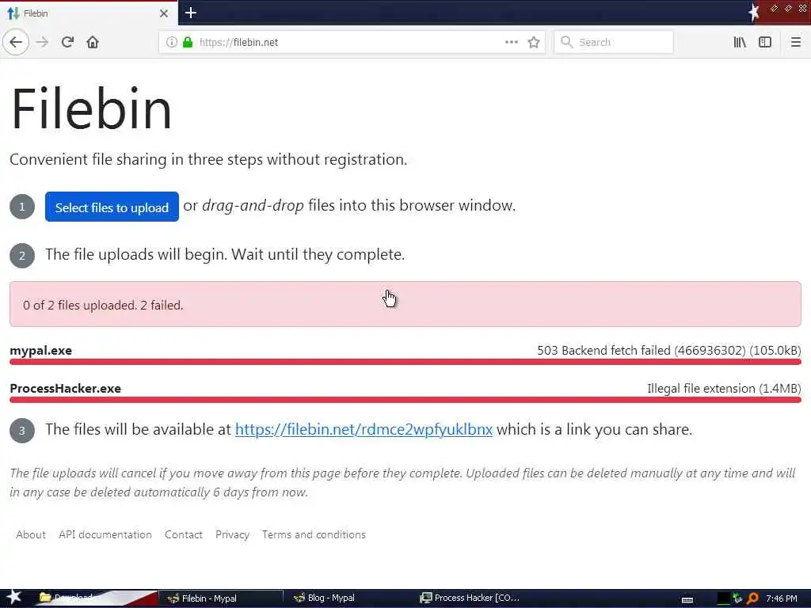Open the browser hamburger menu
This screenshot has height=608, width=811.
pos(796,42)
